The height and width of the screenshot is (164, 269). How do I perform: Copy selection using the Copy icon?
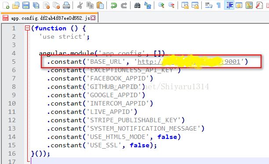[x=90, y=5]
